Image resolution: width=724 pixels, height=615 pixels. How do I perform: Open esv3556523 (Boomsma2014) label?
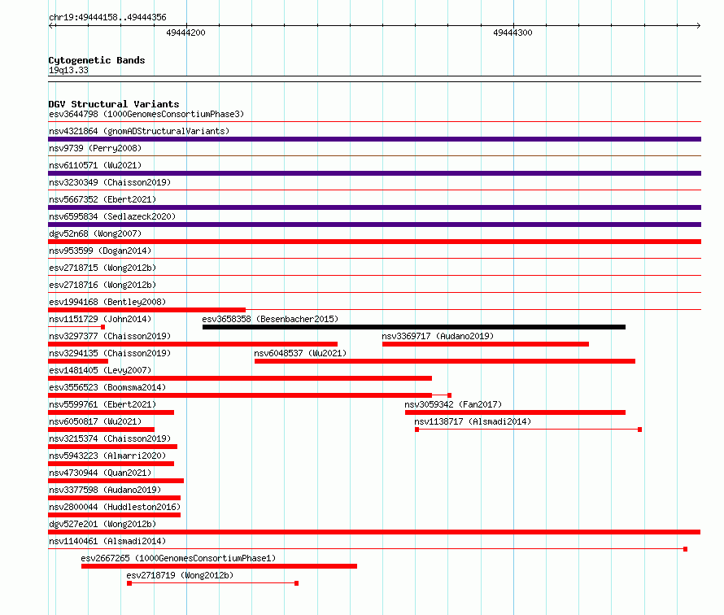[x=107, y=387]
